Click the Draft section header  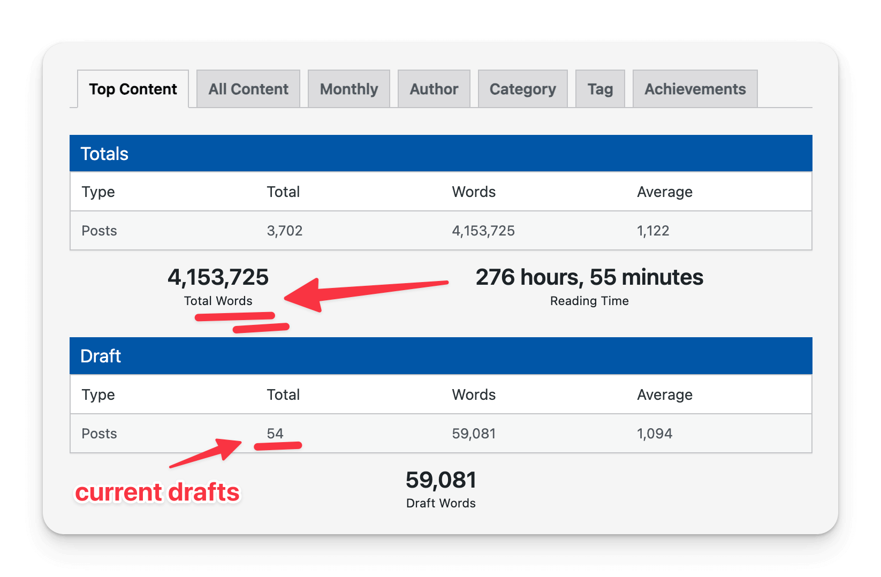click(x=101, y=356)
